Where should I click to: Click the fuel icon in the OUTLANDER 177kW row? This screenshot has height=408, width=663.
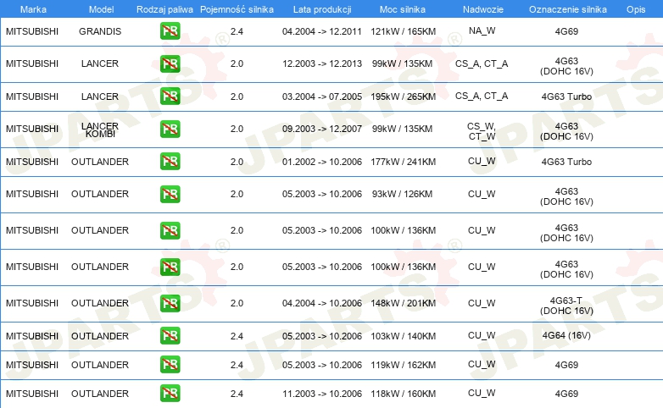[170, 162]
